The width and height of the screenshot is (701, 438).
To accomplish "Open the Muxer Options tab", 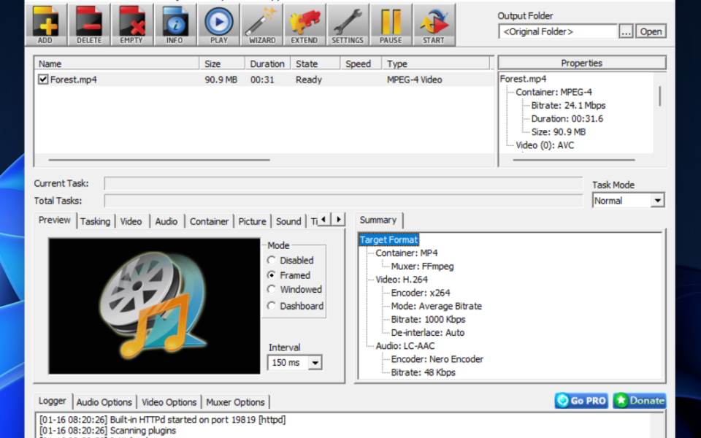I will click(235, 402).
